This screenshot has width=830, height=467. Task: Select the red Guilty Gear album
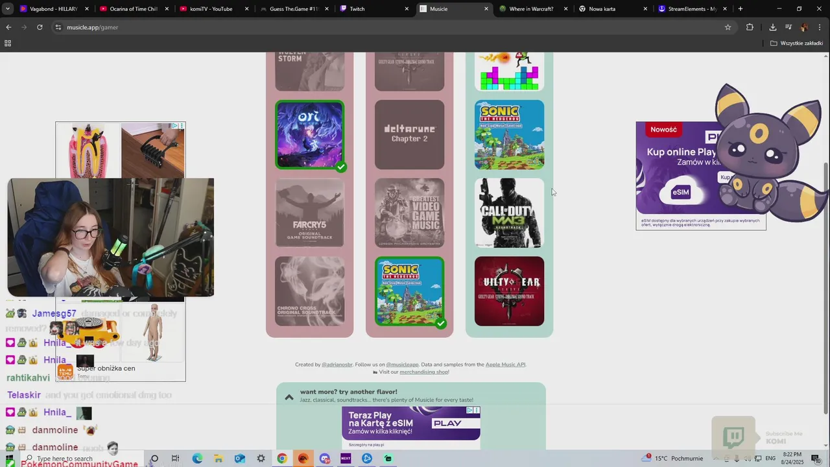pyautogui.click(x=510, y=291)
